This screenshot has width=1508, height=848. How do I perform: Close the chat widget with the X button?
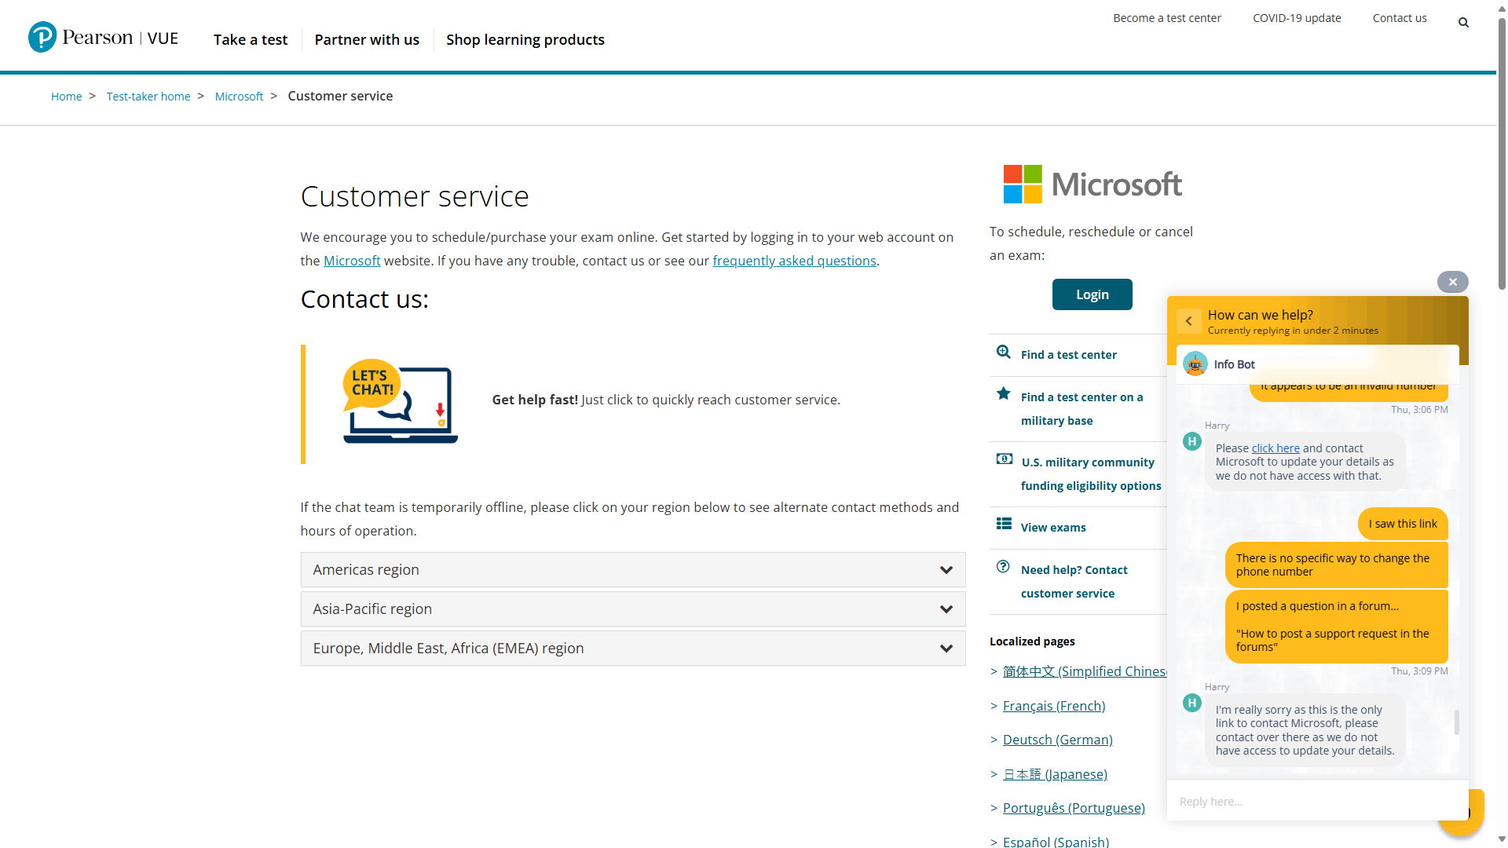tap(1452, 282)
